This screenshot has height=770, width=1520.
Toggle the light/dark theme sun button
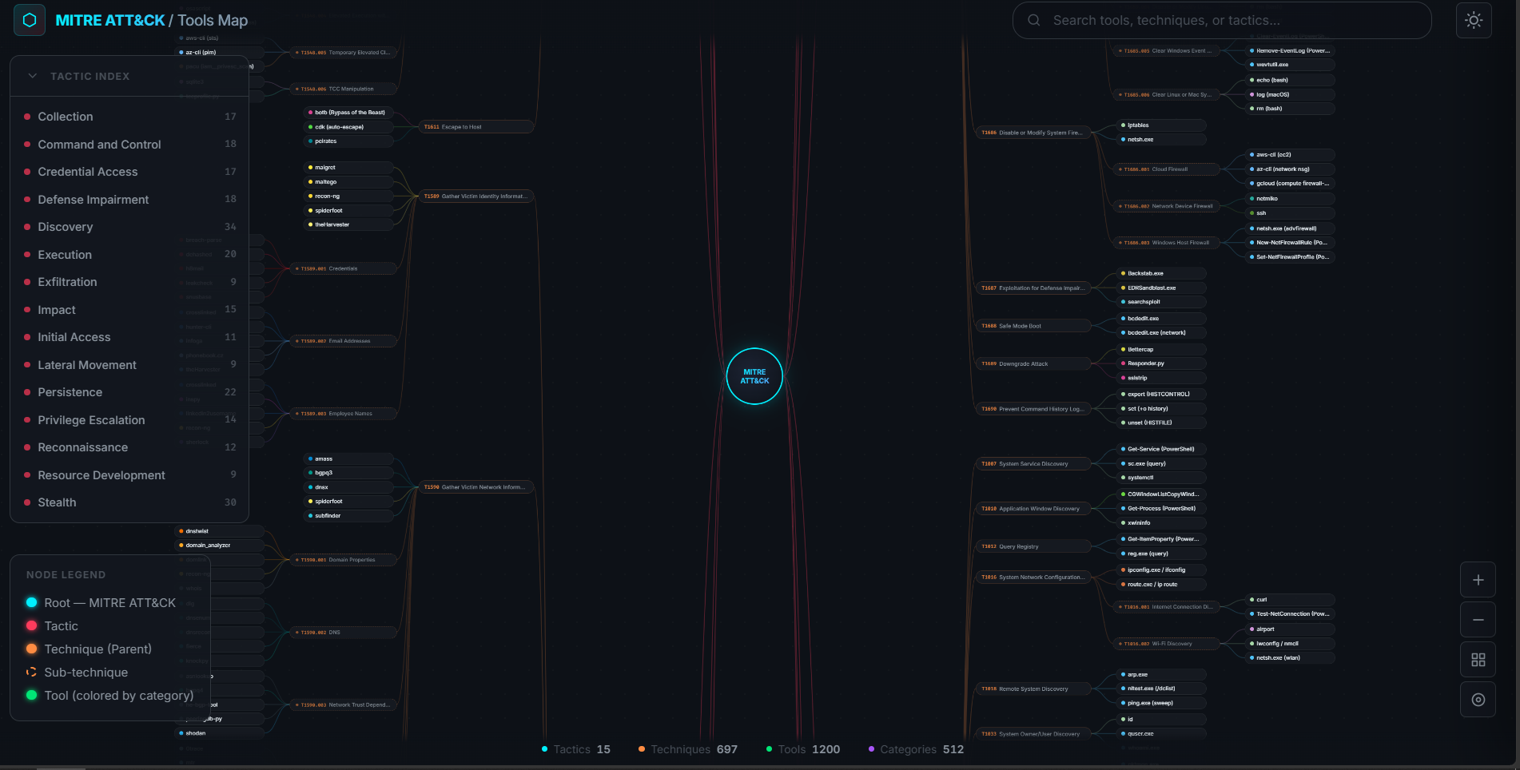1474,20
